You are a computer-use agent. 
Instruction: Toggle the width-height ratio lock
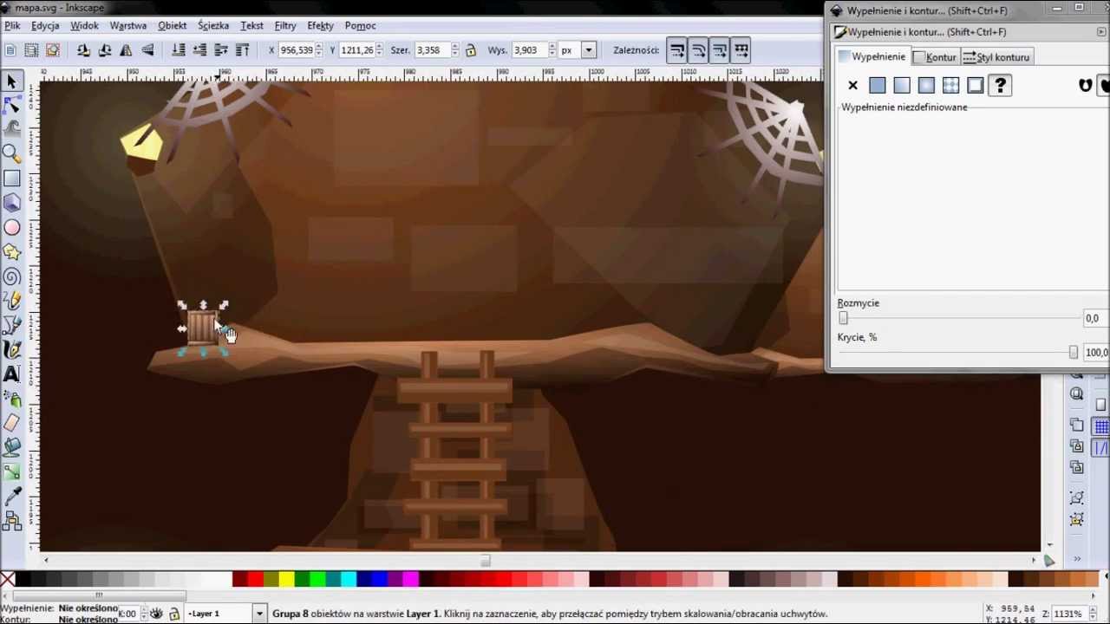[470, 49]
